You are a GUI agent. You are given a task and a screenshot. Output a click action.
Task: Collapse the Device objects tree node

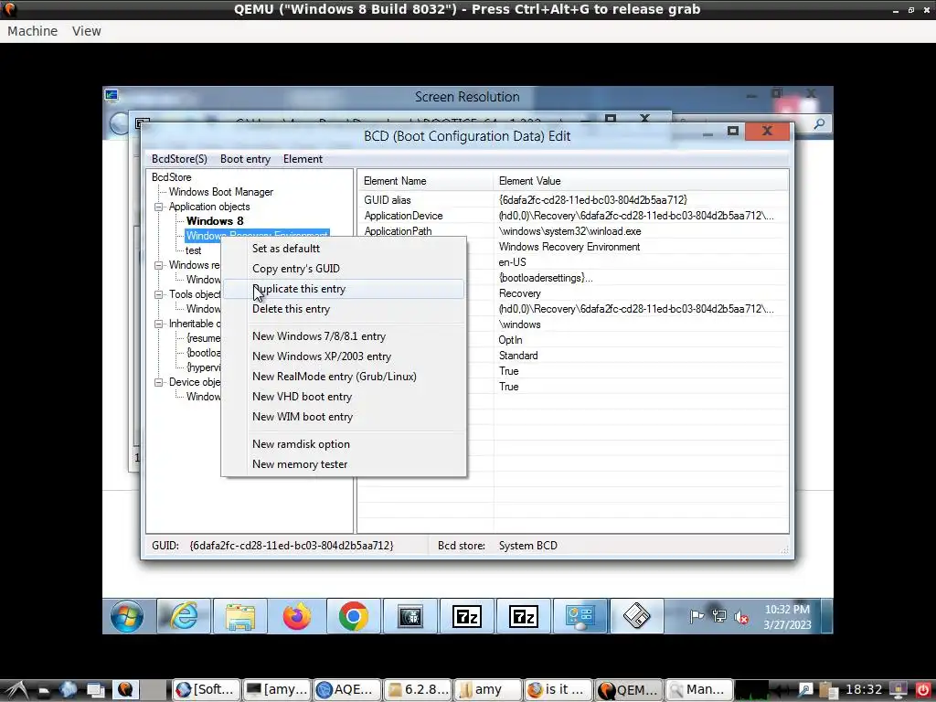159,382
